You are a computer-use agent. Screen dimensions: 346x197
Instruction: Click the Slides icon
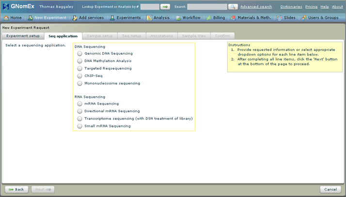coord(280,18)
